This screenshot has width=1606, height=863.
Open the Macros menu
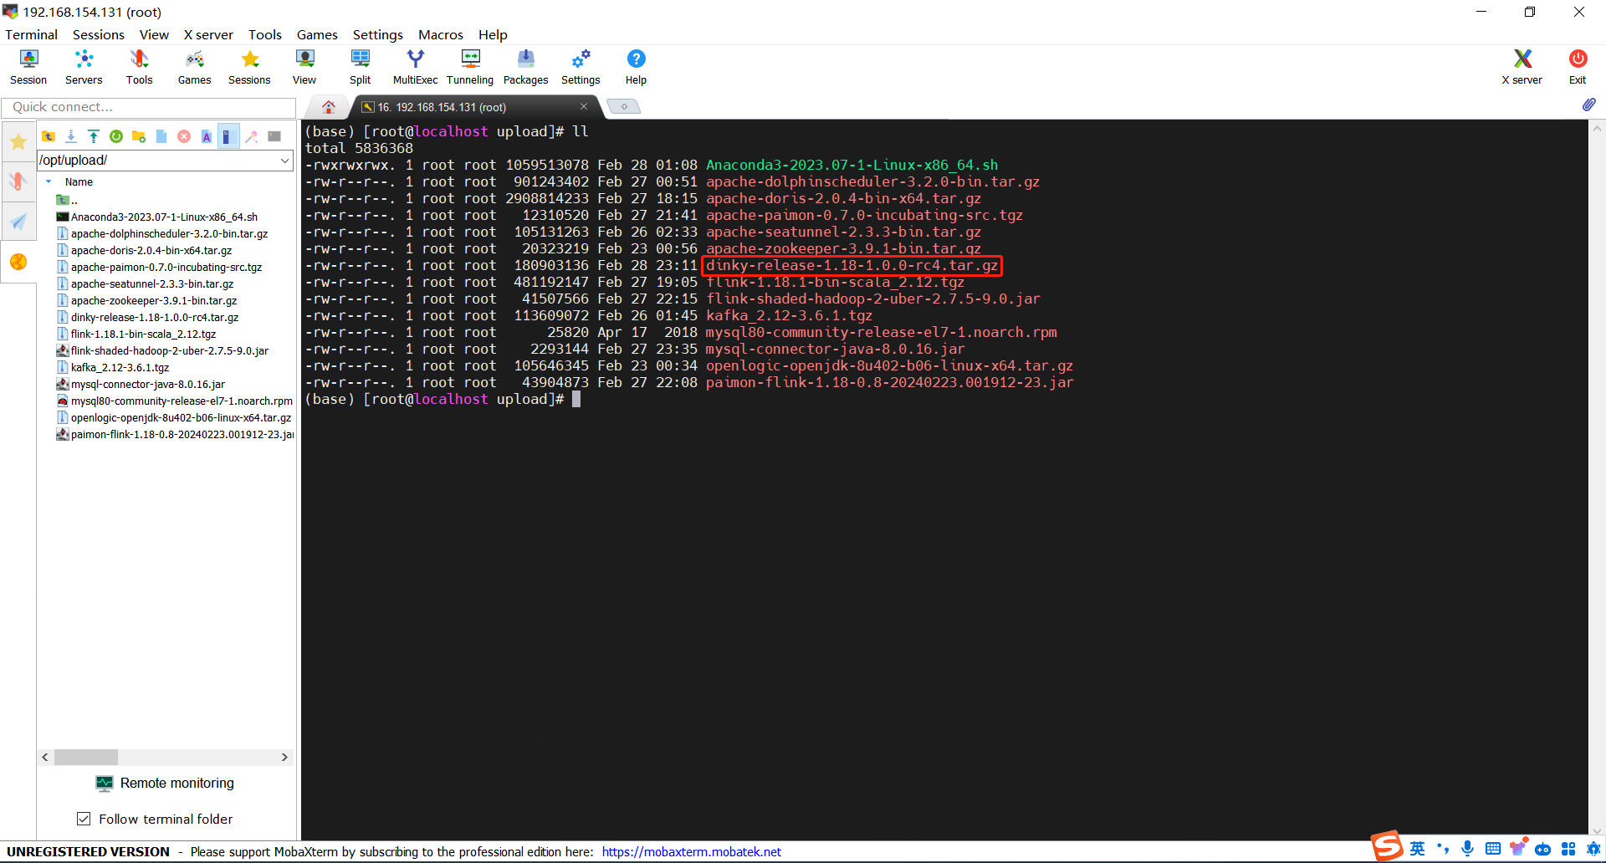pyautogui.click(x=441, y=34)
